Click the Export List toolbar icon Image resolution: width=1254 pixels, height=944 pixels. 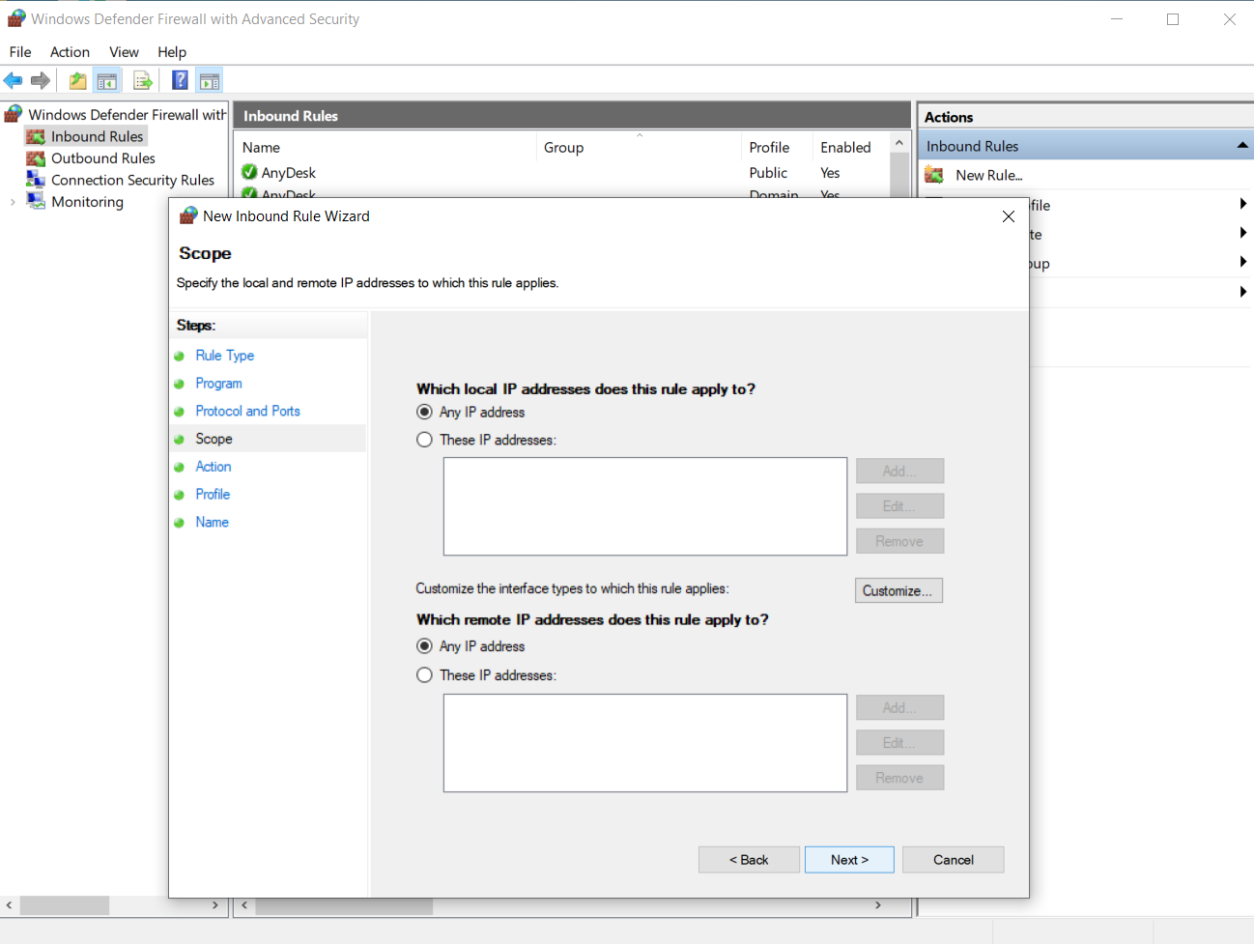point(143,79)
